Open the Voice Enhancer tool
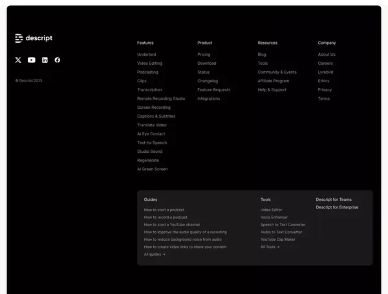 [x=274, y=218]
